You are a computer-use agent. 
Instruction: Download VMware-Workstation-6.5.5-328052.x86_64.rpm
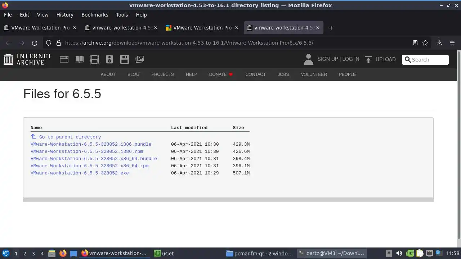(90, 166)
